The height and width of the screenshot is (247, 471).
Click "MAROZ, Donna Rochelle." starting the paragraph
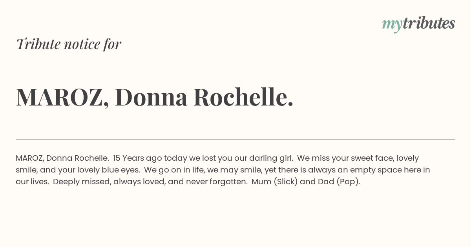(62, 158)
